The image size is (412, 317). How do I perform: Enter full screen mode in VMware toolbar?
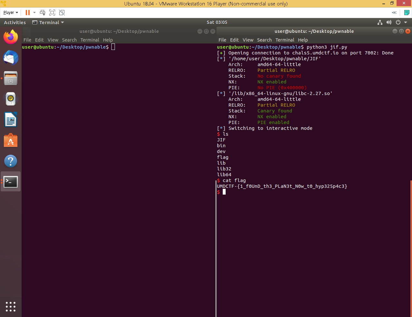click(52, 13)
